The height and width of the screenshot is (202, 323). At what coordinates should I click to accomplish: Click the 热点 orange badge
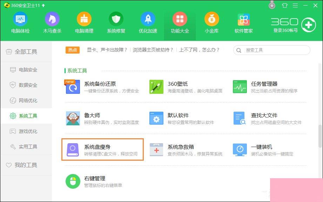tap(73, 50)
